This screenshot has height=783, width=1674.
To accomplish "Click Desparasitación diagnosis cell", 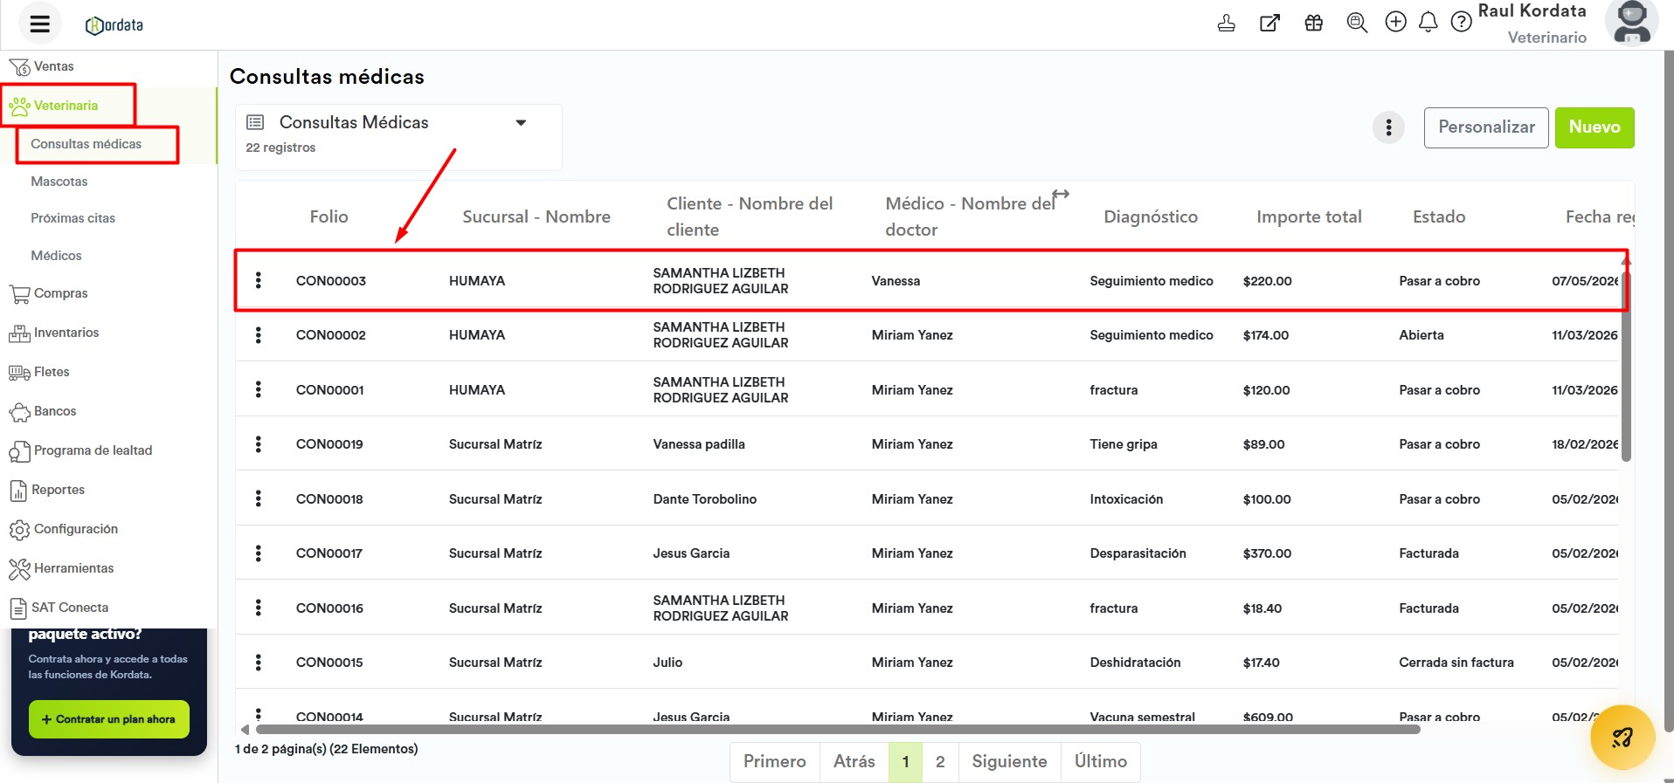I will (x=1138, y=553).
